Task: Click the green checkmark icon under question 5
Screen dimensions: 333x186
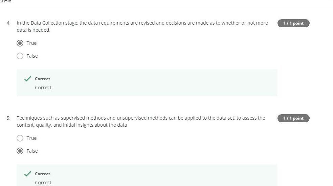Action: click(x=28, y=174)
